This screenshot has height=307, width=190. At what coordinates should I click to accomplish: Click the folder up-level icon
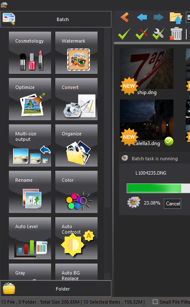(176, 18)
